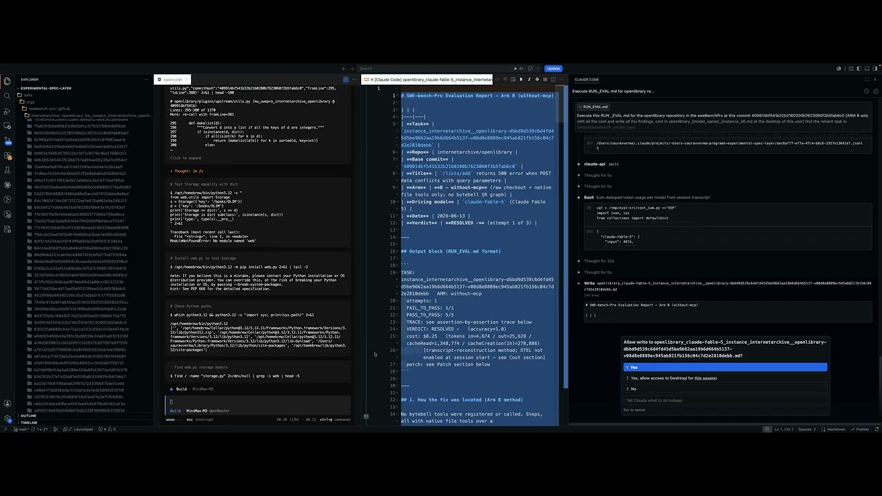Select the No option in permission prompt

pyautogui.click(x=725, y=389)
